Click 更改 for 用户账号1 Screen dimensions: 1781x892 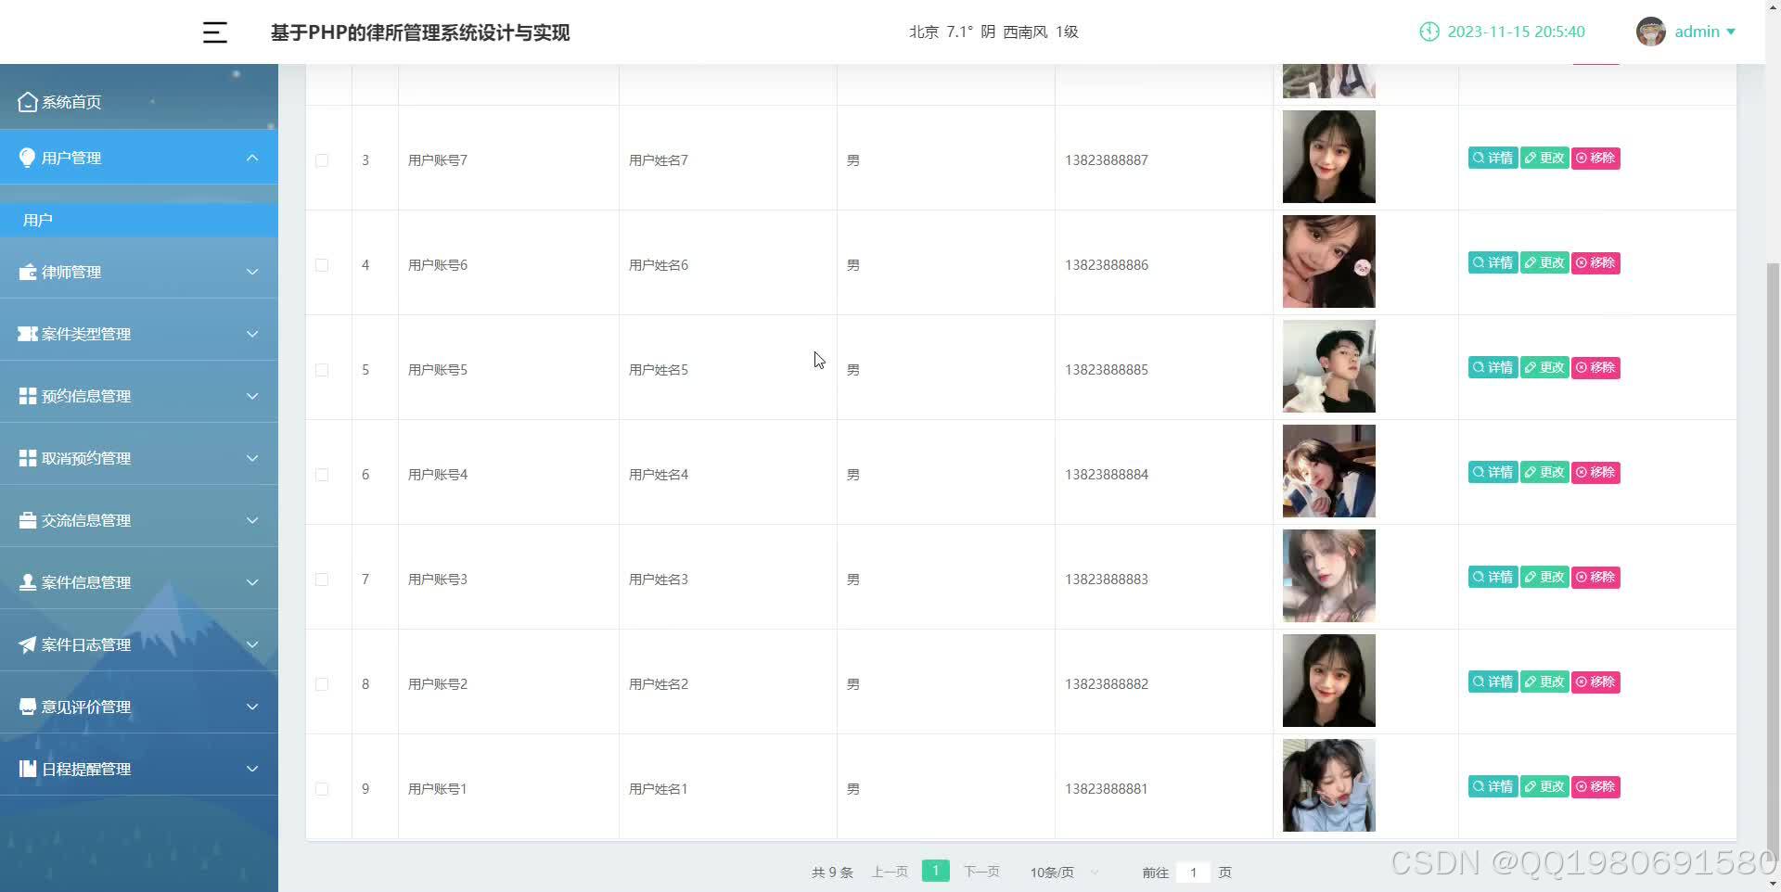(1544, 786)
